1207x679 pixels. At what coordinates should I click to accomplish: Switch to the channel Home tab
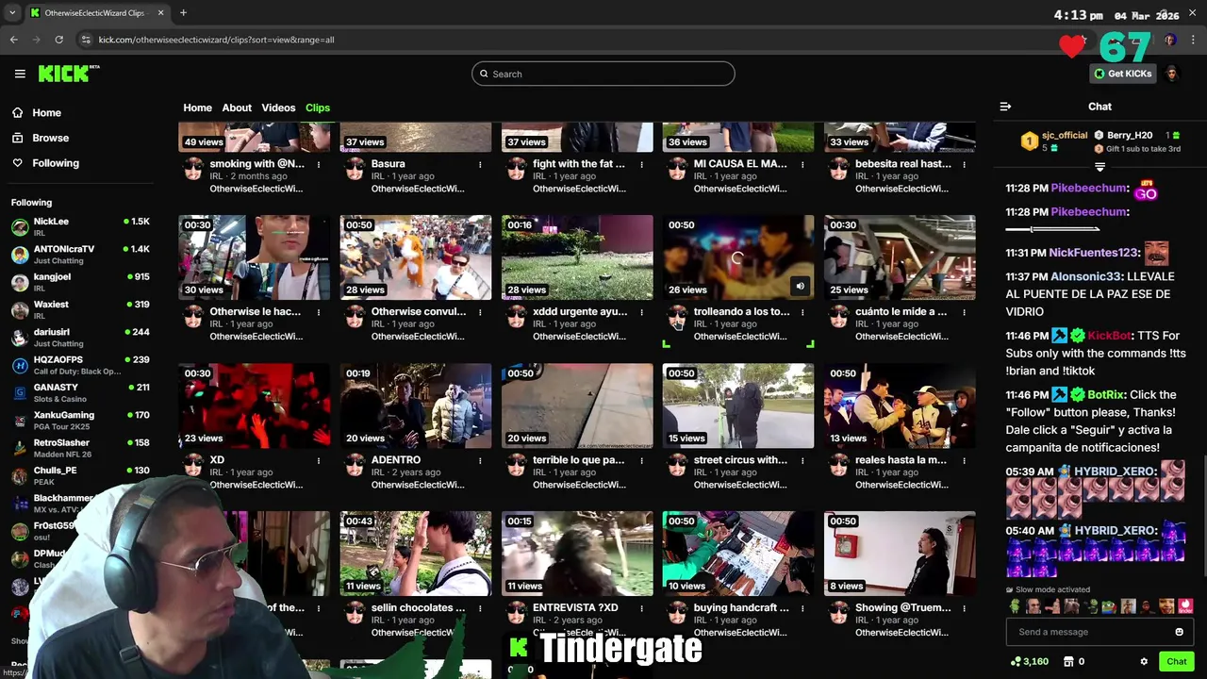tap(197, 108)
